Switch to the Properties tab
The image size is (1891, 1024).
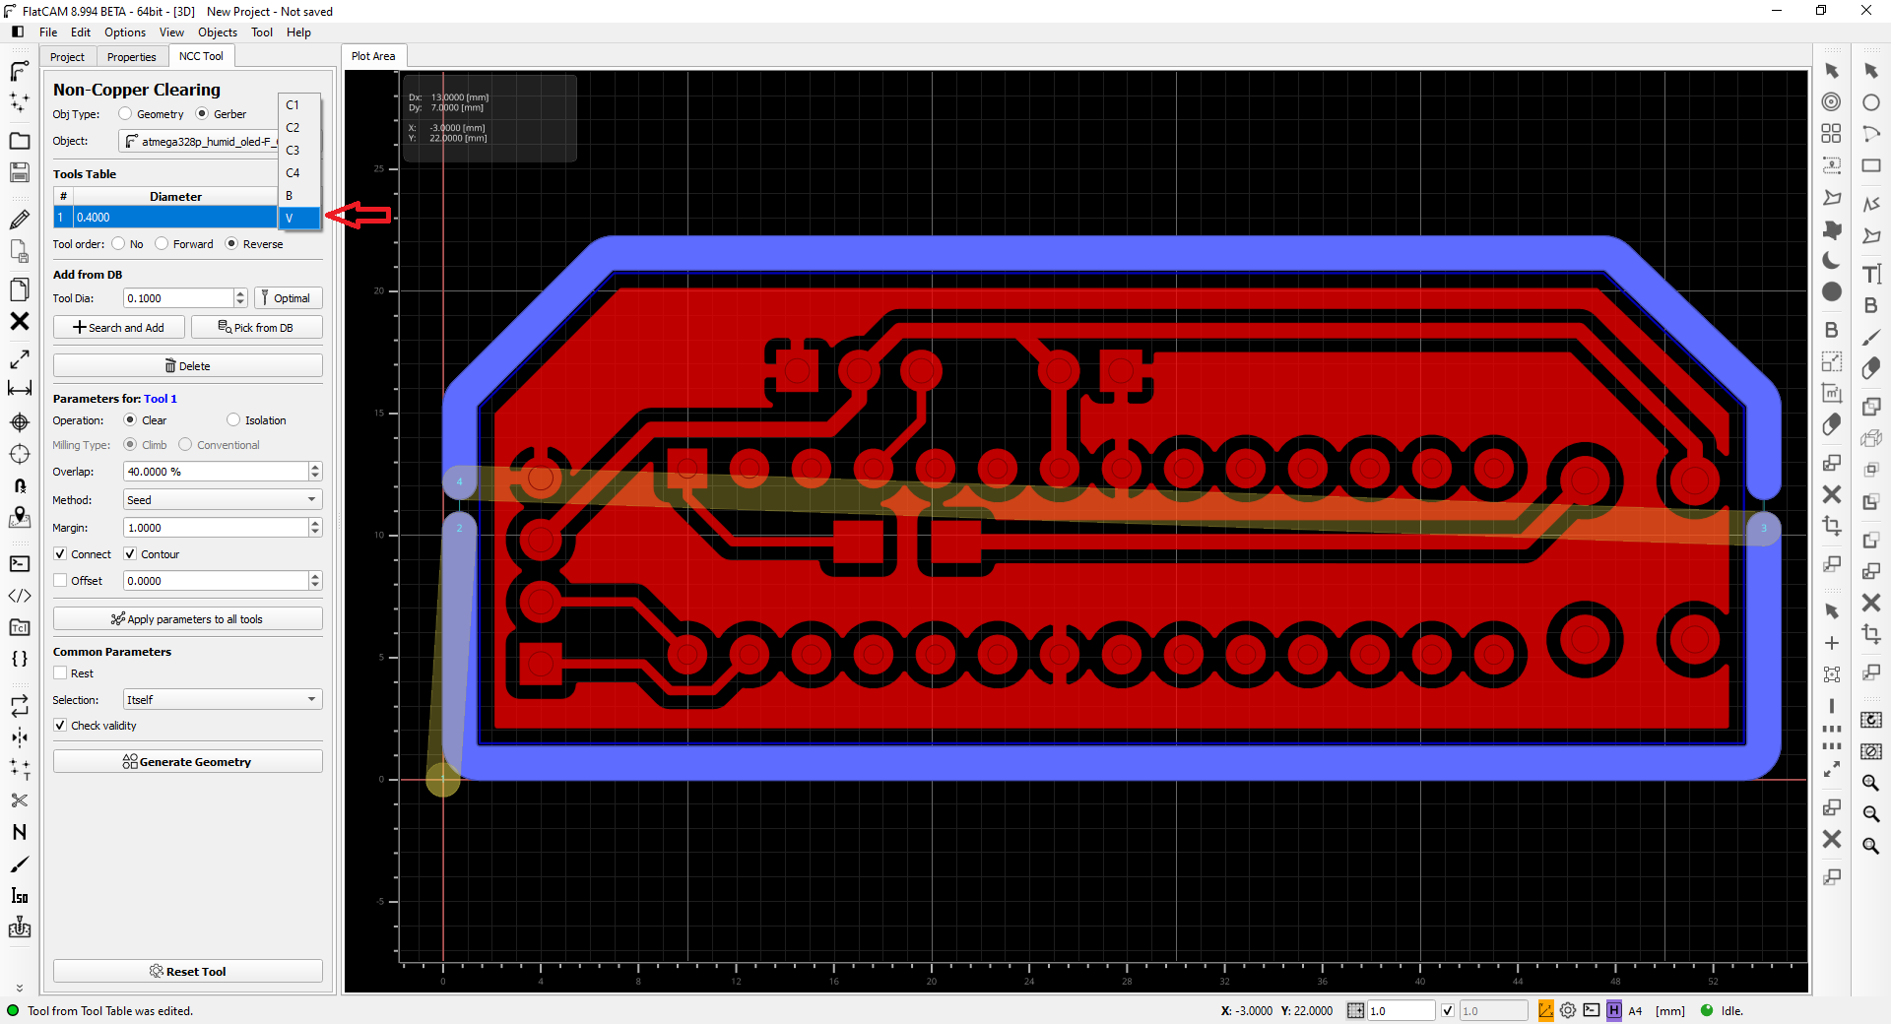click(x=131, y=57)
